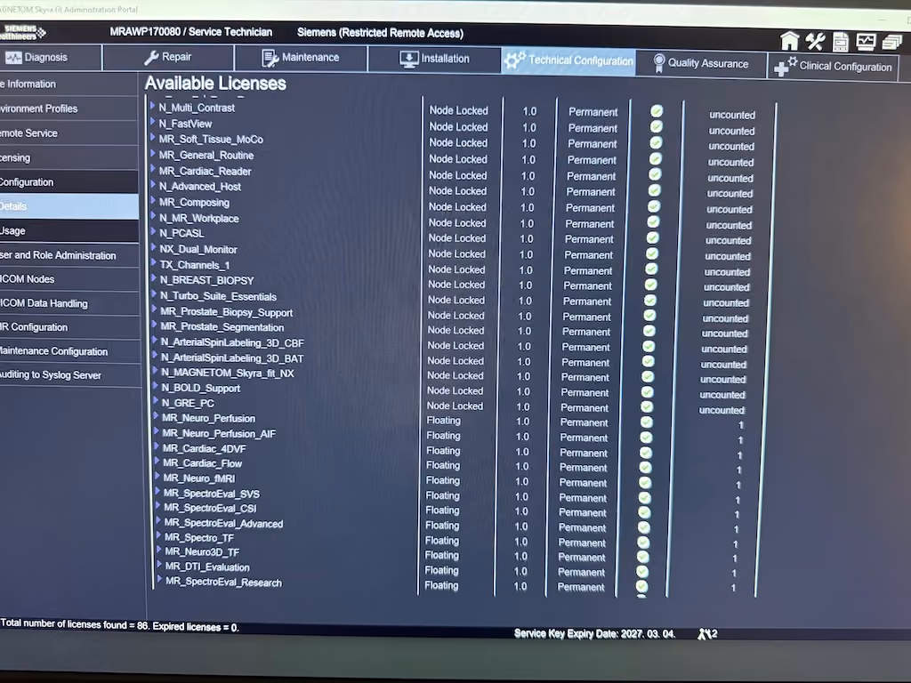Image resolution: width=911 pixels, height=683 pixels.
Task: Switch to the Diagnosis tab
Action: pos(51,58)
